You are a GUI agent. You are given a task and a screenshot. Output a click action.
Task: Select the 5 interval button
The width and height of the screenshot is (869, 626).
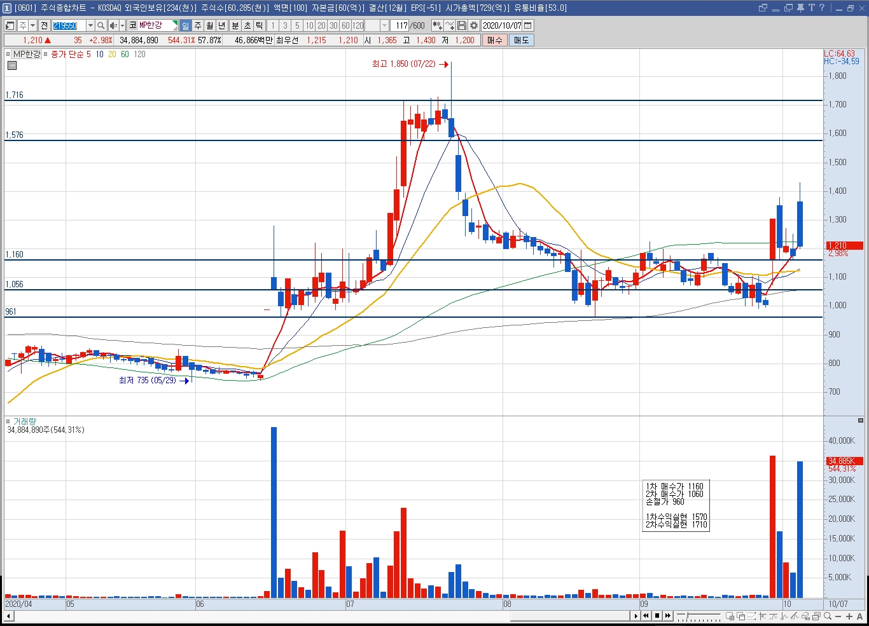[x=297, y=25]
